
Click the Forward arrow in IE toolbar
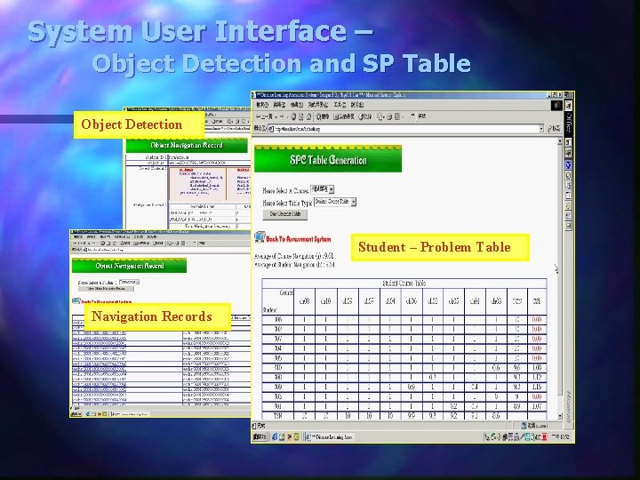[x=283, y=116]
